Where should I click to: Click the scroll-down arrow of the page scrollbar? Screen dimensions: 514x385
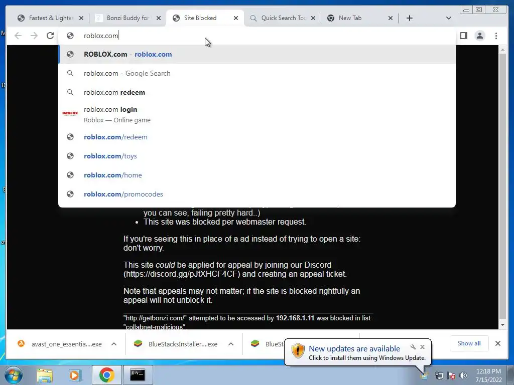(x=502, y=325)
